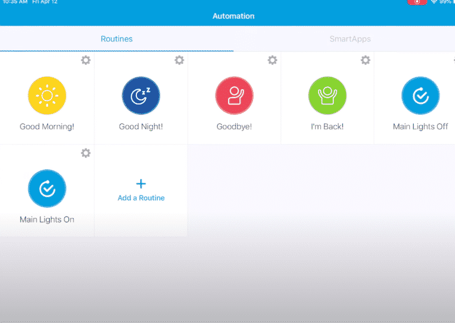Tap the Wi-Fi status icon
This screenshot has width=455, height=323.
[434, 2]
